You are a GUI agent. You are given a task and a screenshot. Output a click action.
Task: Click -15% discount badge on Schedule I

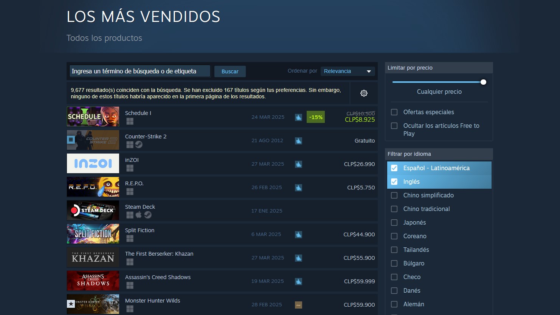coord(316,117)
